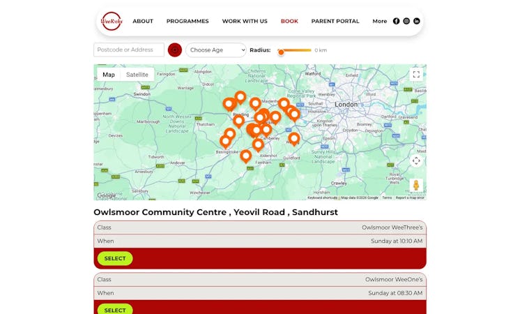This screenshot has height=314, width=520.
Task: Click the Radius slider handle
Action: (281, 52)
